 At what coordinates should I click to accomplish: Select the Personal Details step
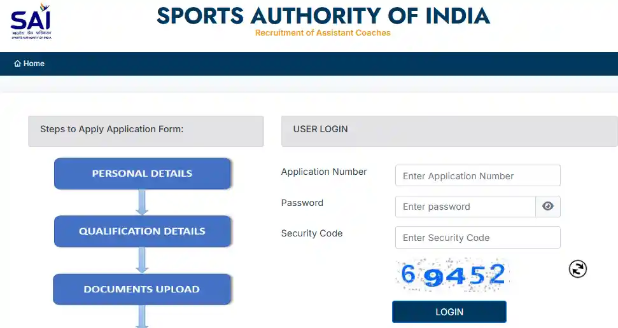[142, 174]
